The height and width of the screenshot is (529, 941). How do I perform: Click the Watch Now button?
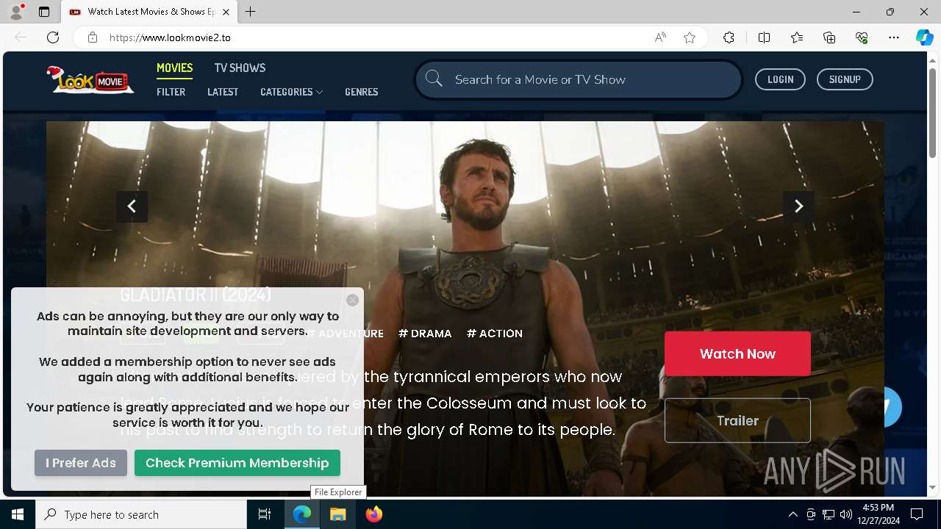[737, 353]
